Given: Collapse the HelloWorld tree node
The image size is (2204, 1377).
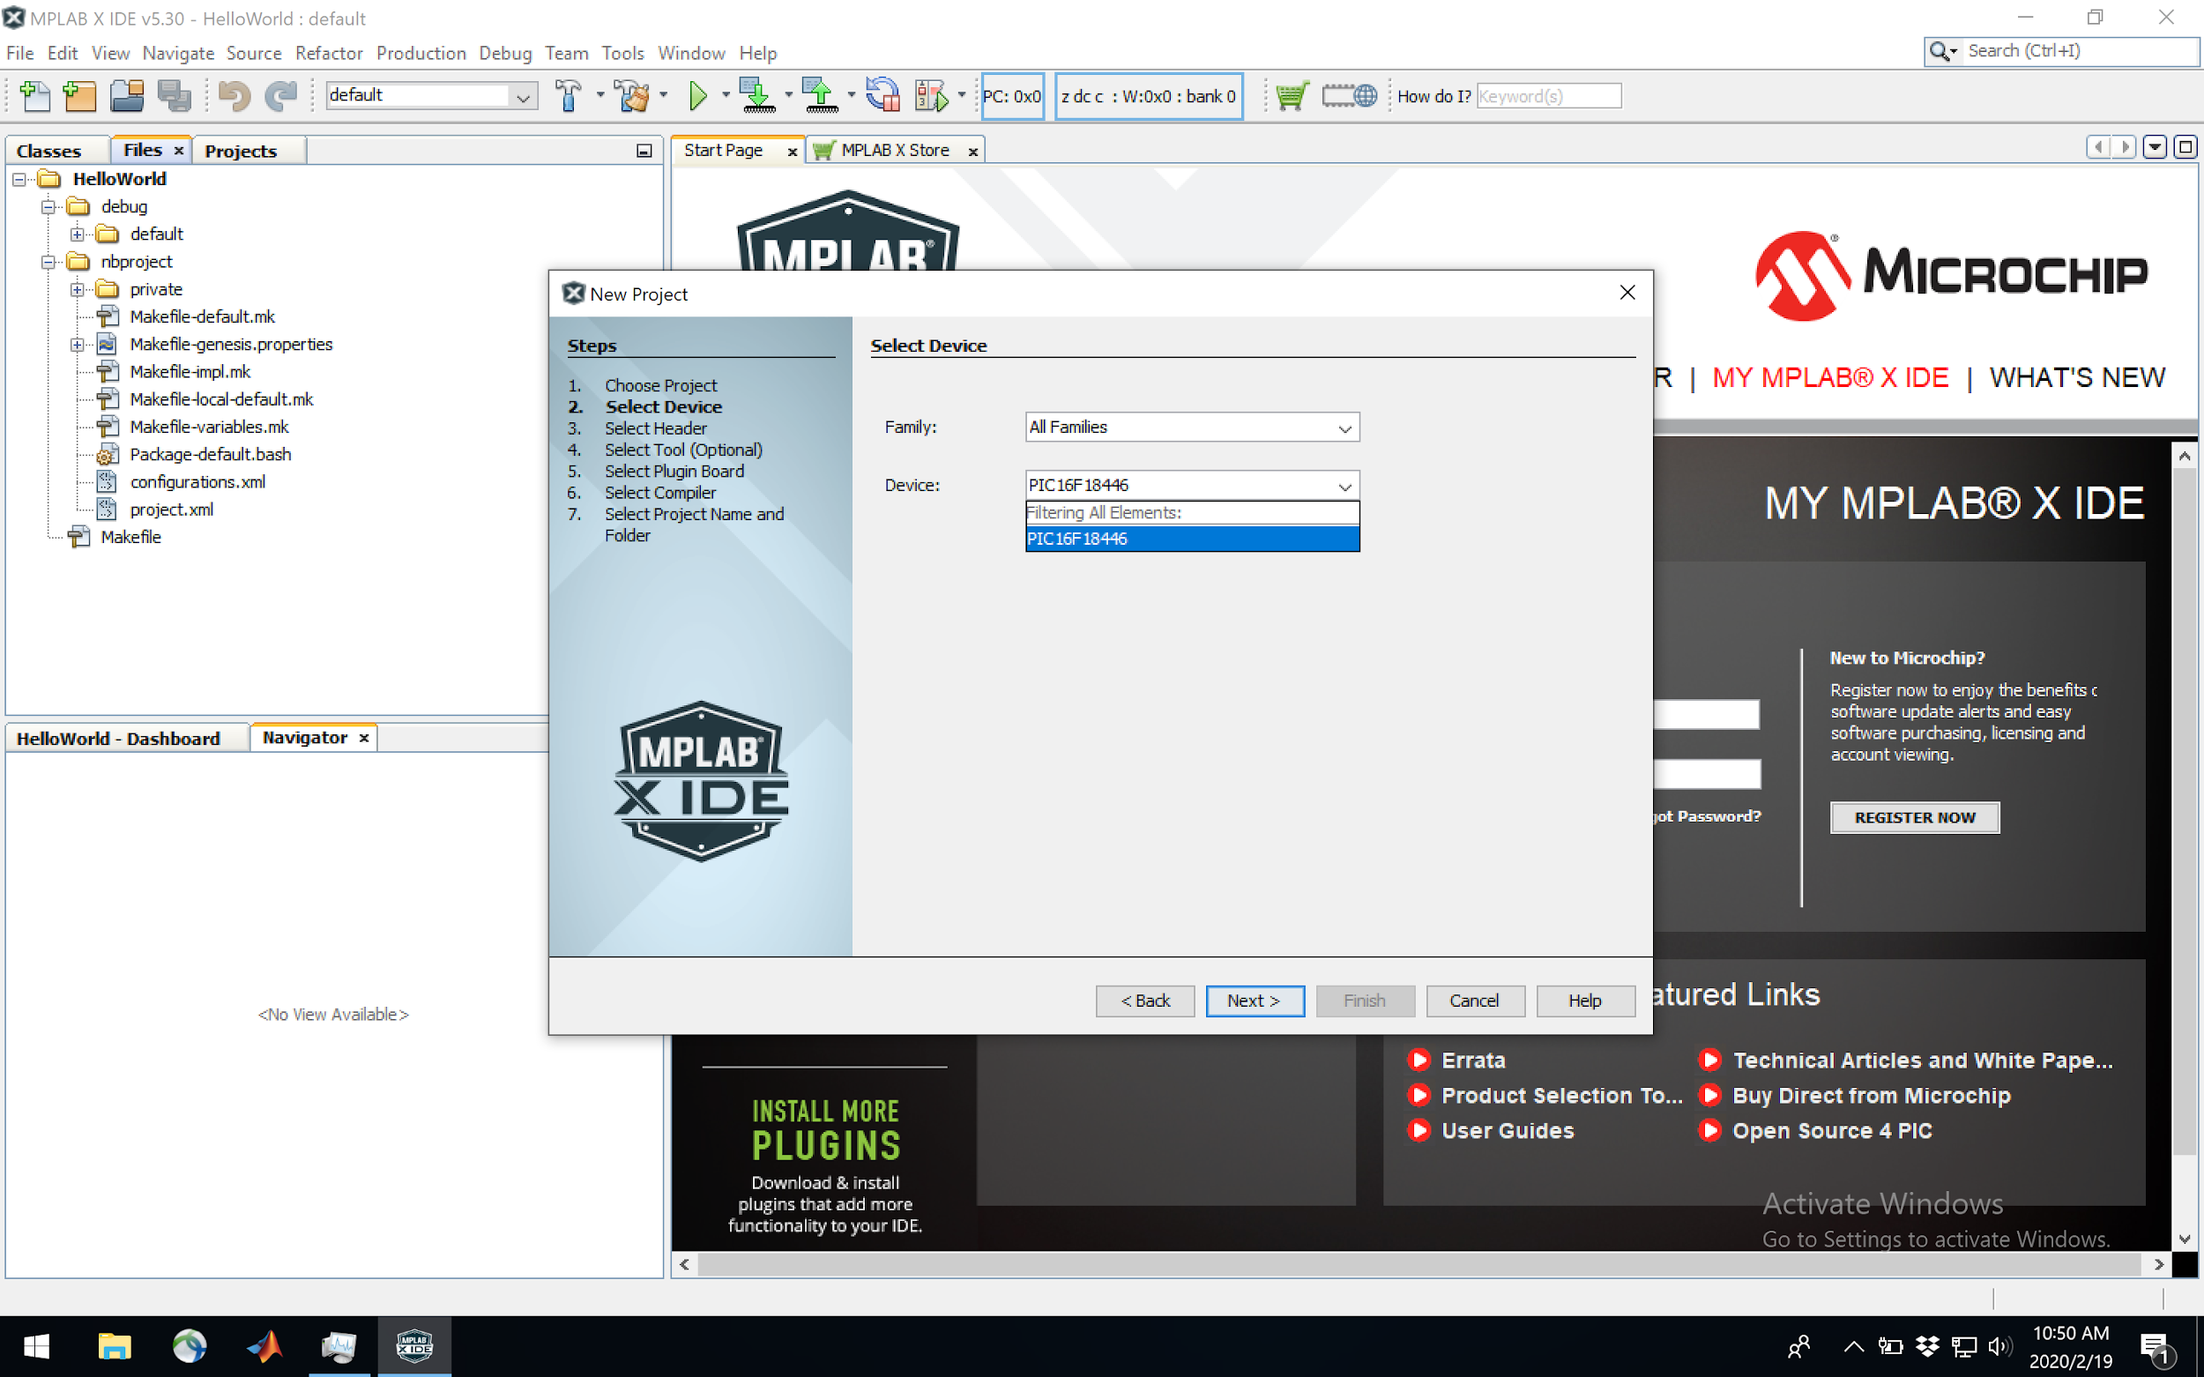Looking at the screenshot, I should (x=19, y=180).
